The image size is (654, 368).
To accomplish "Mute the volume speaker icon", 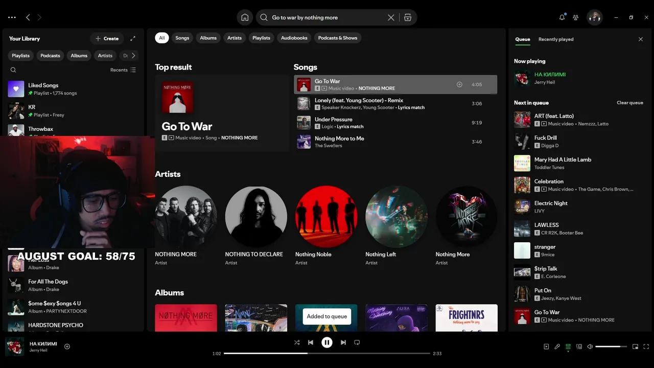I will pyautogui.click(x=590, y=347).
